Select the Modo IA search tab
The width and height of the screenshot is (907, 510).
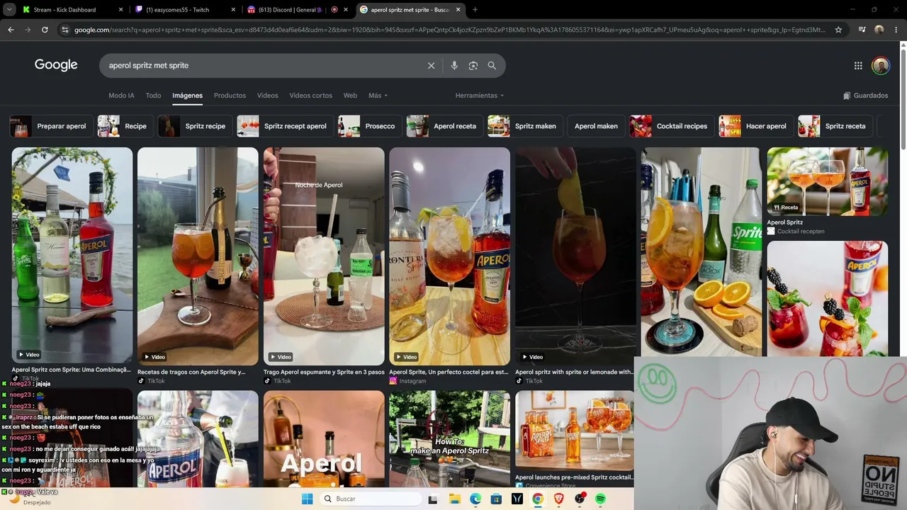coord(121,96)
